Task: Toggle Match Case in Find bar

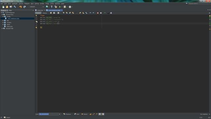Action: (x=90, y=114)
